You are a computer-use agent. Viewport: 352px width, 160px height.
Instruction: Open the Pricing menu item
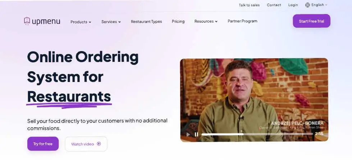(x=178, y=21)
